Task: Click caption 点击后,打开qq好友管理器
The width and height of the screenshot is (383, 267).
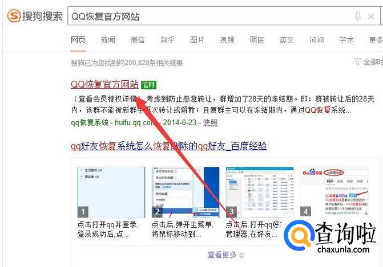Action: tap(254, 229)
